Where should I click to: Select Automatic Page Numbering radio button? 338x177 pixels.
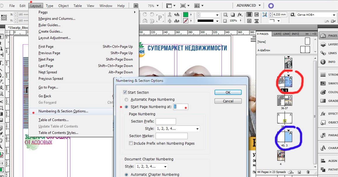point(126,100)
